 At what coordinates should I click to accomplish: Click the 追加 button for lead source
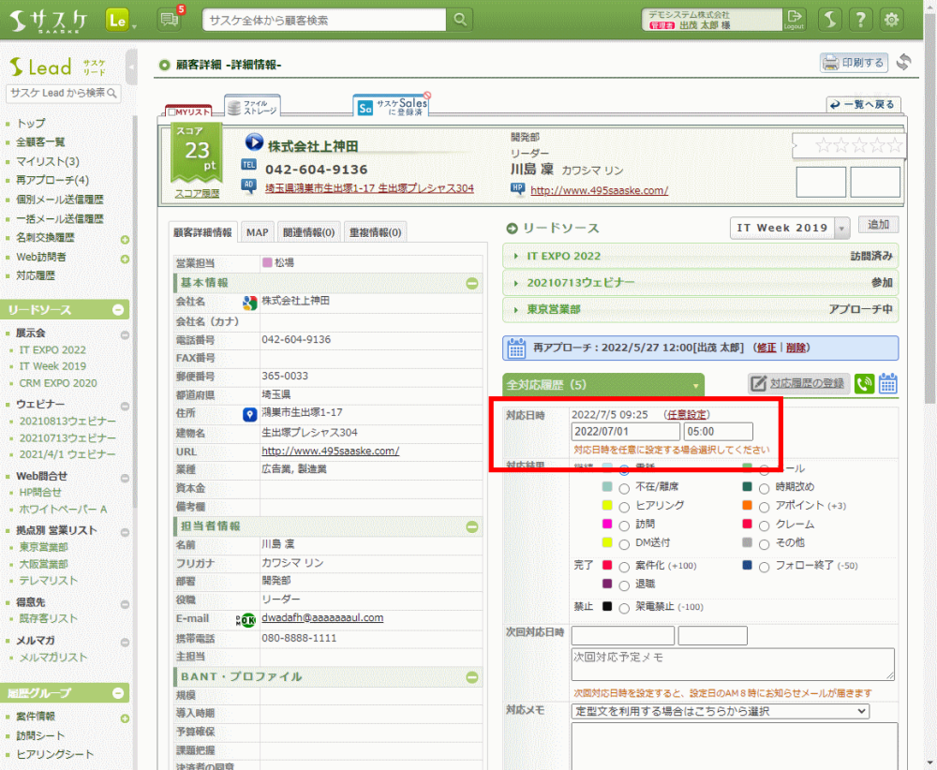(x=879, y=225)
